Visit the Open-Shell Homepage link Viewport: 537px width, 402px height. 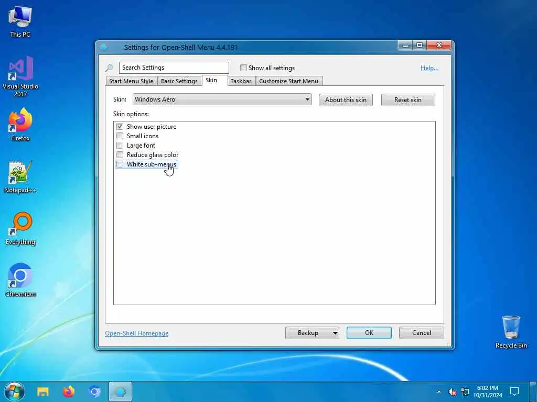(137, 333)
